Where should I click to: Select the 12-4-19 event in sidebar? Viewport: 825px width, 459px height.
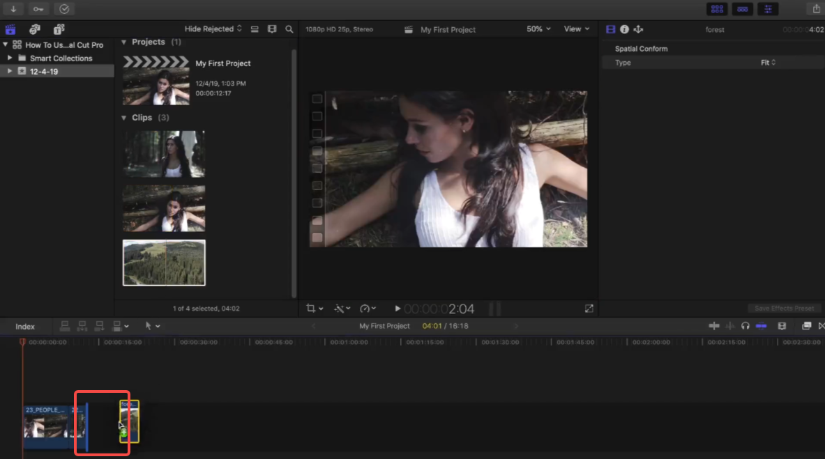pyautogui.click(x=43, y=71)
